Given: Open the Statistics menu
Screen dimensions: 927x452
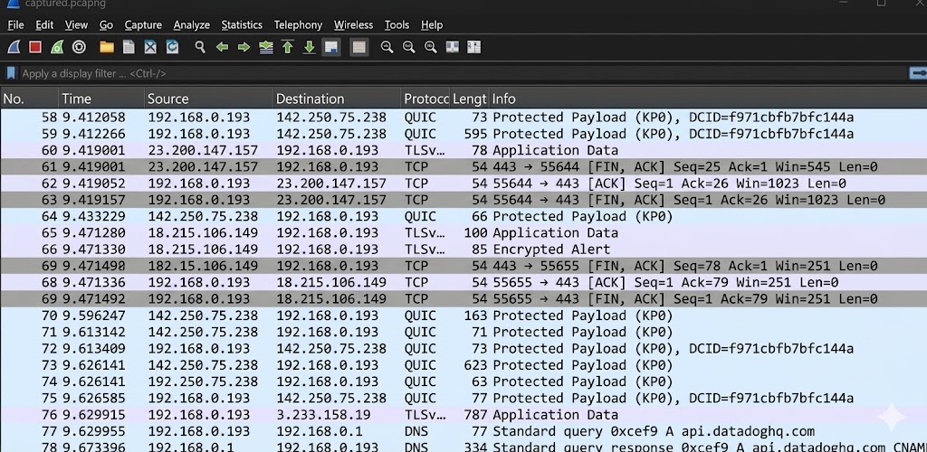Looking at the screenshot, I should [x=242, y=24].
